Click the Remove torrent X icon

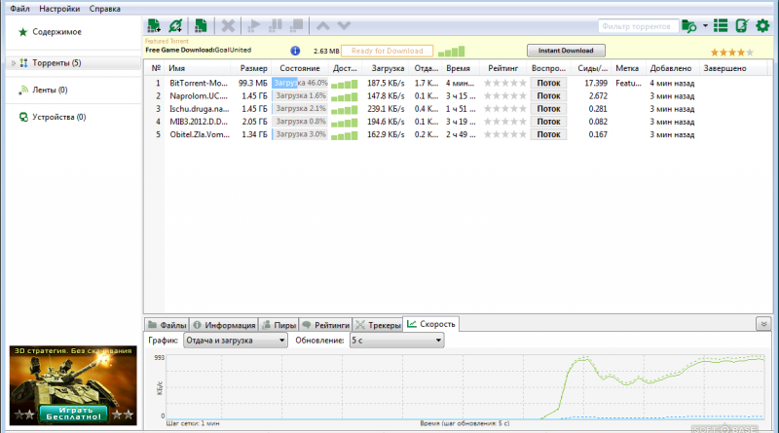click(228, 25)
